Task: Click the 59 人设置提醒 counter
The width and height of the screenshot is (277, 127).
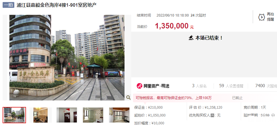Action: [x=231, y=86]
